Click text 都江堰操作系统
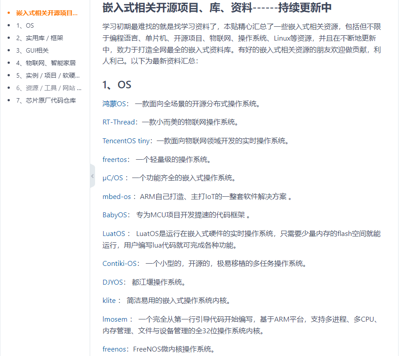 (x=159, y=282)
